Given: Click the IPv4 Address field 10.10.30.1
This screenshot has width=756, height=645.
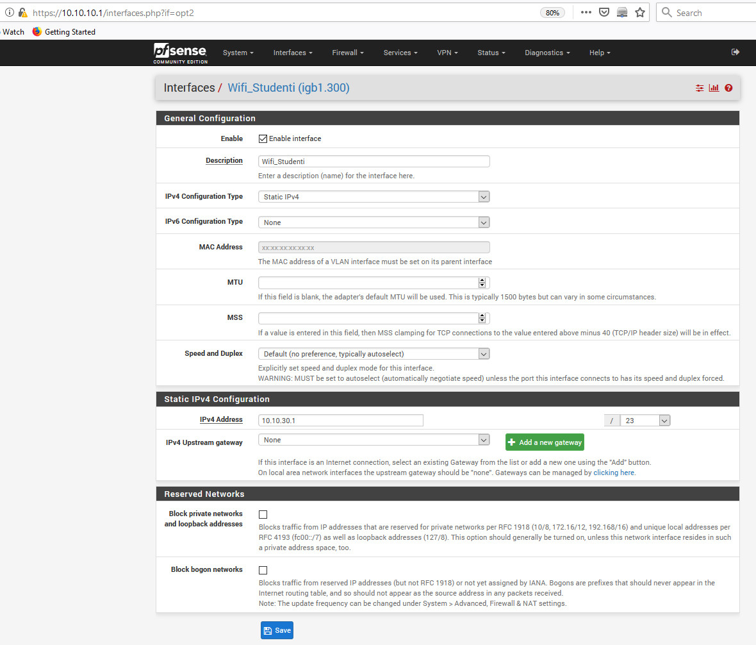Looking at the screenshot, I should click(x=341, y=421).
